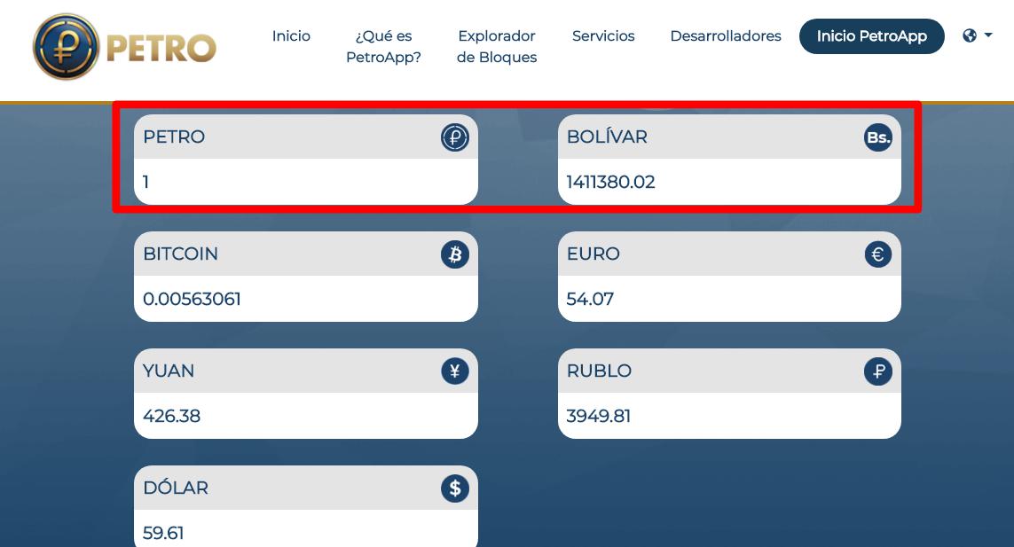1014x547 pixels.
Task: Click the EURO card label
Action: [593, 254]
